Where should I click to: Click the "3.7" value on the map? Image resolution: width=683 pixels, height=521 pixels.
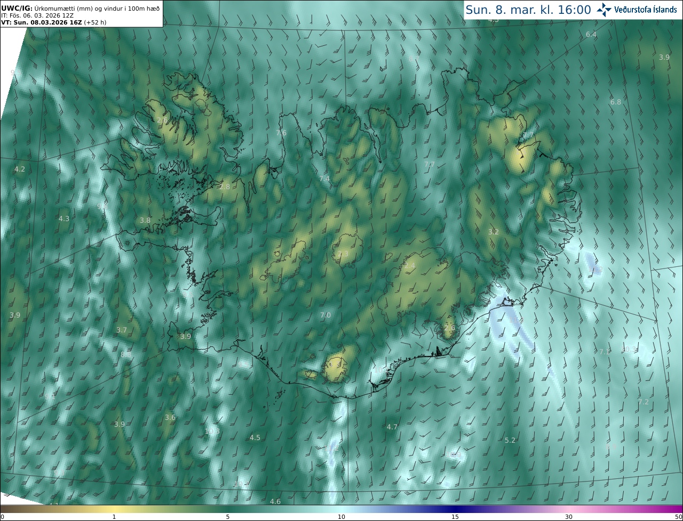pos(122,330)
